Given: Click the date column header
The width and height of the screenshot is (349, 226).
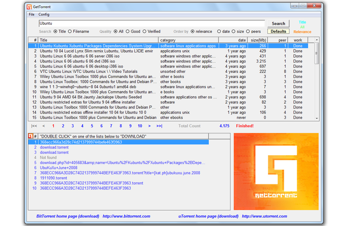Looking at the screenshot, I should [233, 40].
